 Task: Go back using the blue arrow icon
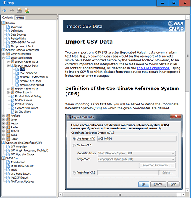click(4, 10)
